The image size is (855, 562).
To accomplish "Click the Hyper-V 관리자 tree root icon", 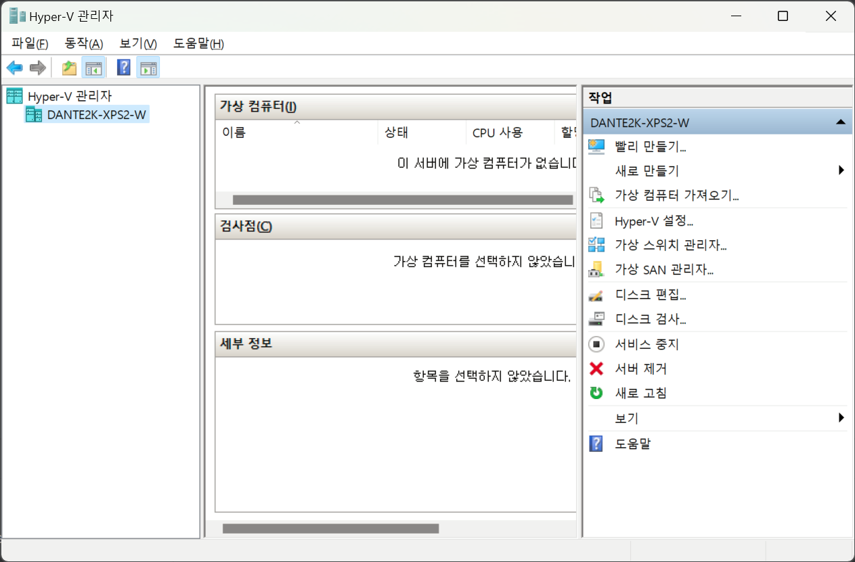I will click(x=14, y=96).
